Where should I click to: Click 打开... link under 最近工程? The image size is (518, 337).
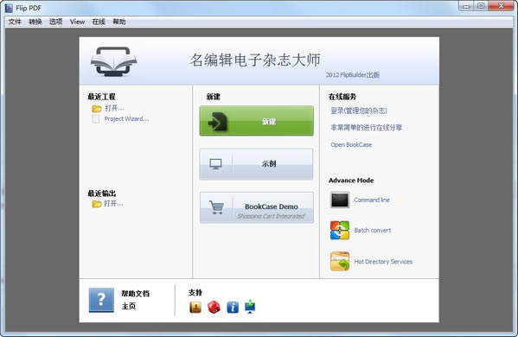coord(114,108)
